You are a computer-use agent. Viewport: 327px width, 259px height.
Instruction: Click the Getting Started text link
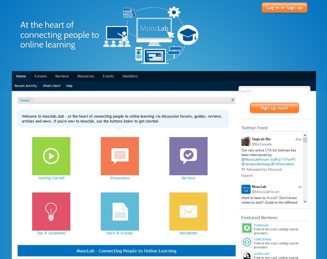pos(51,178)
